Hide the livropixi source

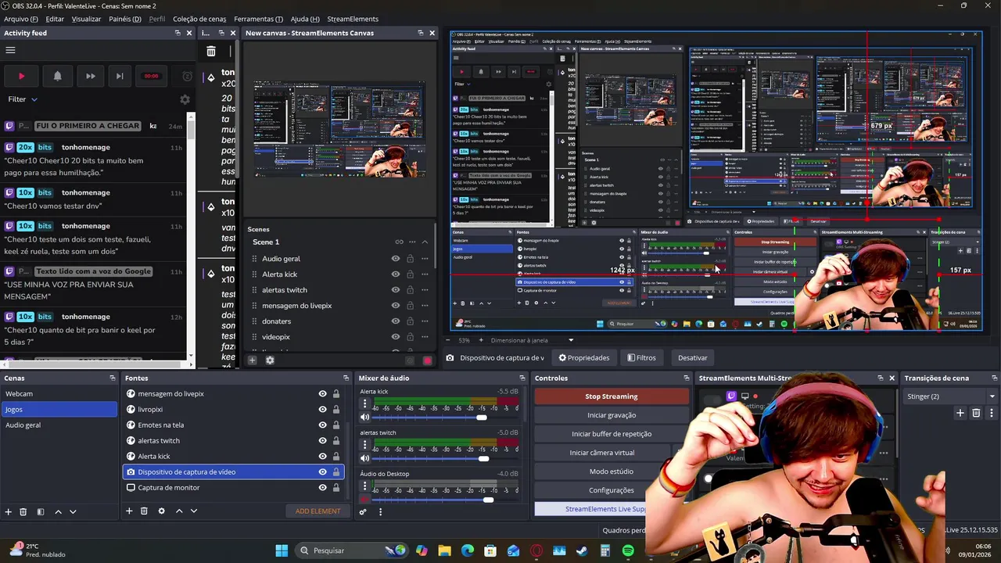point(322,410)
